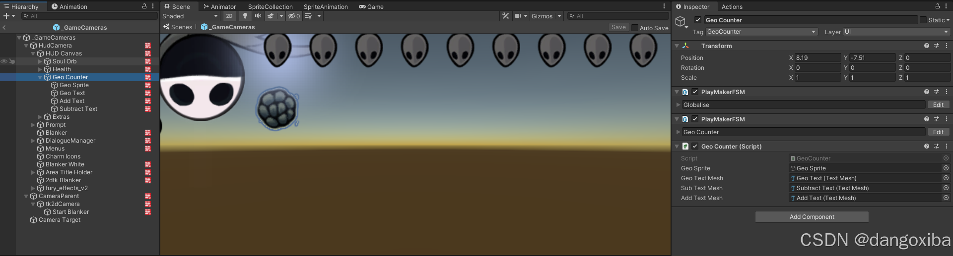
Task: Open object picker for Sub Text Mesh
Action: [x=946, y=188]
